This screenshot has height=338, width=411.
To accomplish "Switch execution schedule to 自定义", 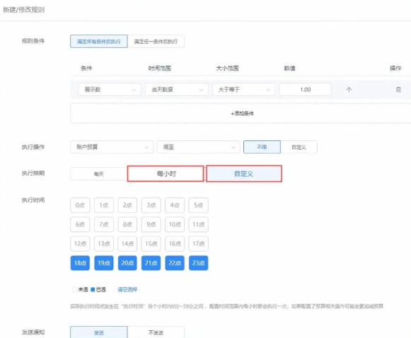I will (244, 174).
